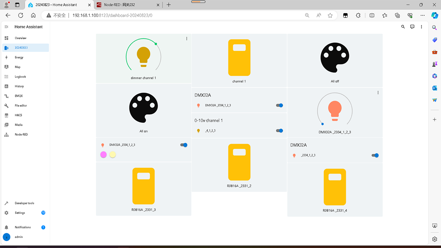Screen dimensions: 441x248
Task: Click the channel 1 switch icon
Action: coord(239,58)
